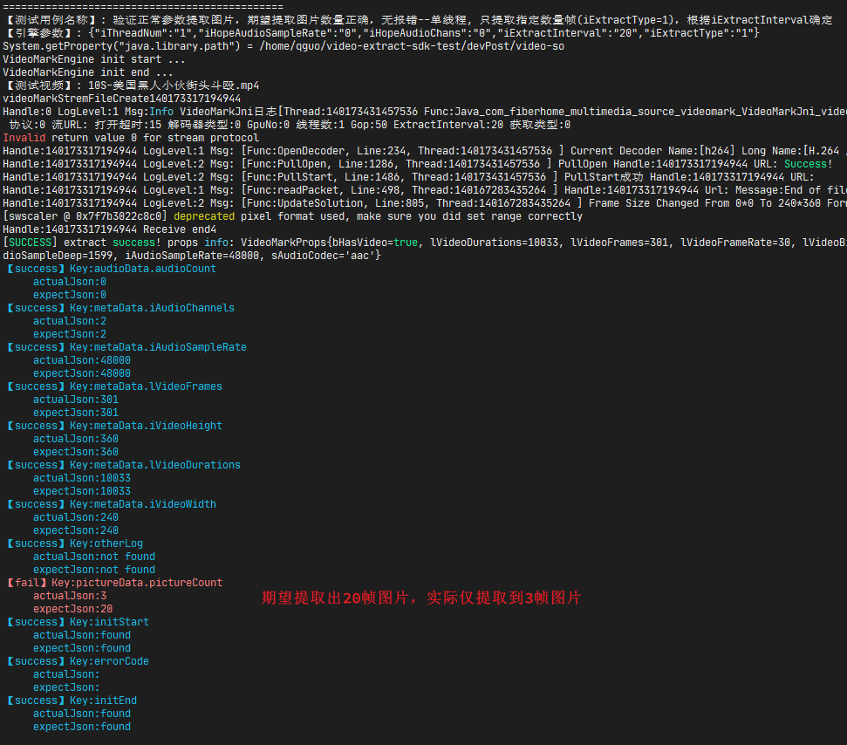
Task: Click 'actualJson:not found' under otherLog
Action: pyautogui.click(x=94, y=557)
